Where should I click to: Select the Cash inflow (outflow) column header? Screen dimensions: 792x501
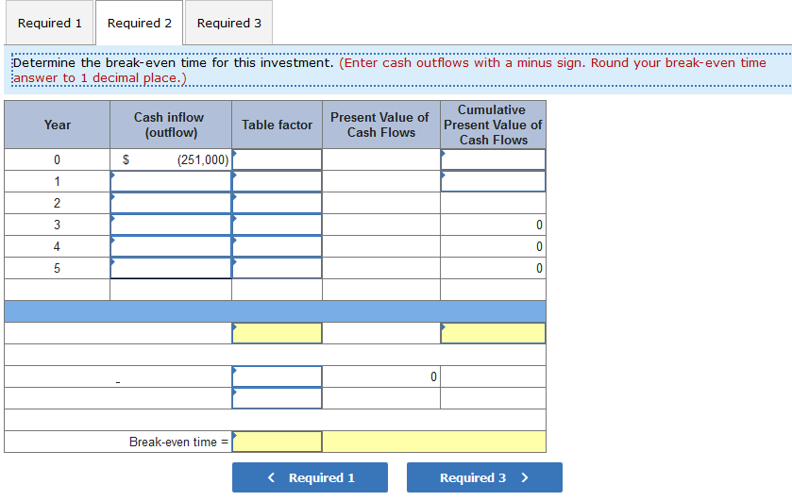click(x=171, y=125)
